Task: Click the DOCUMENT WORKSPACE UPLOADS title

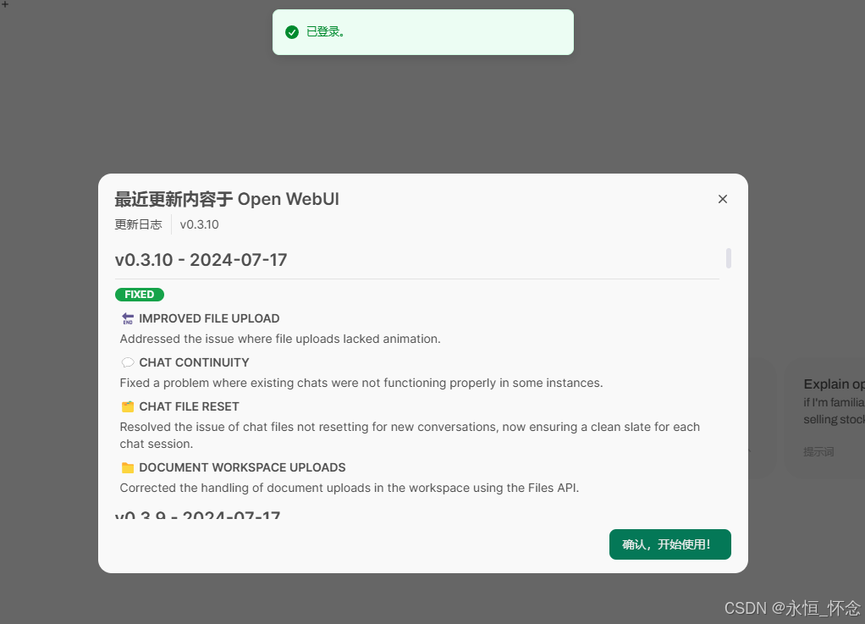Action: (x=242, y=467)
